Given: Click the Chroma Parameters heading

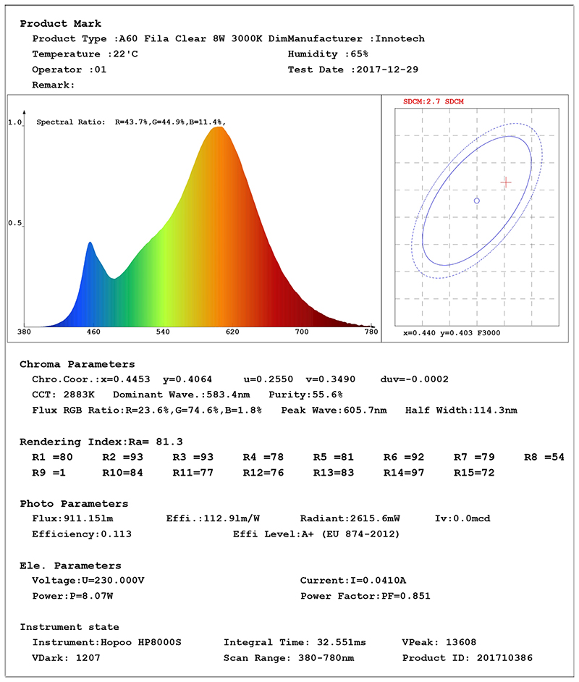Looking at the screenshot, I should point(77,364).
